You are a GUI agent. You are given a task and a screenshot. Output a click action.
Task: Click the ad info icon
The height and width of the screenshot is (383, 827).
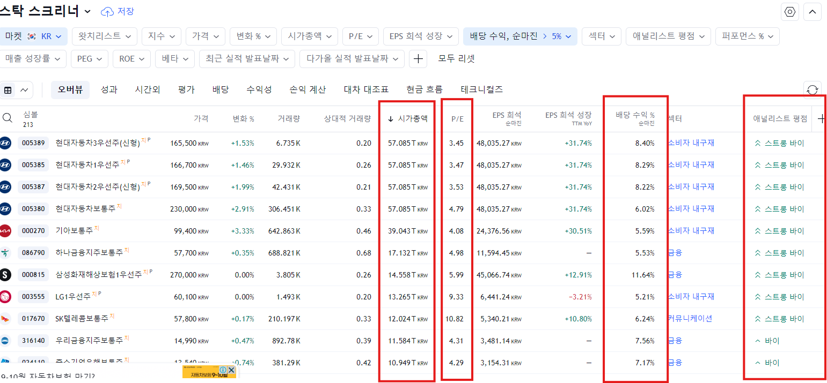222,370
